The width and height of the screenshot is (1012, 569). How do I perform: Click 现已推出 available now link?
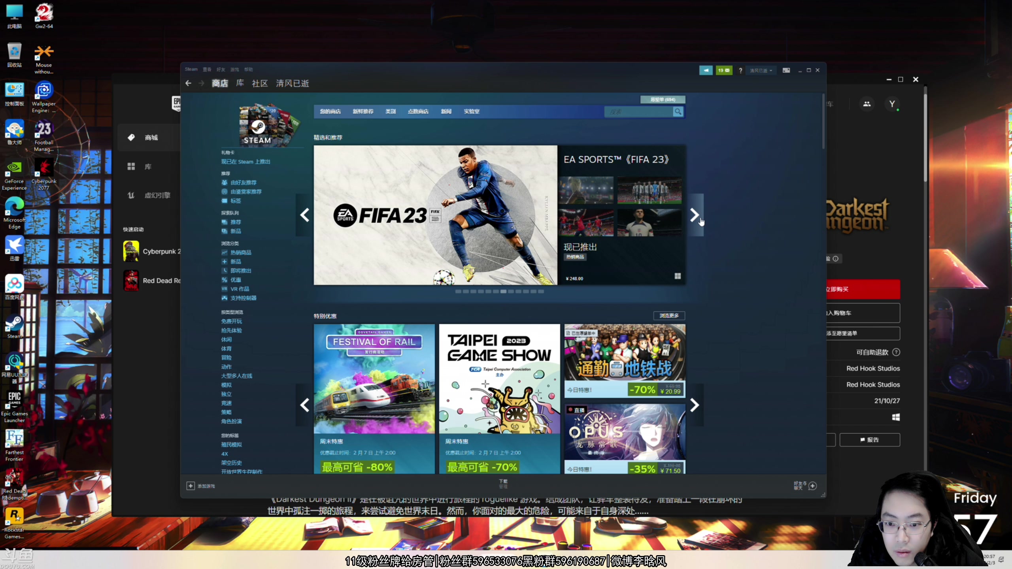tap(580, 246)
